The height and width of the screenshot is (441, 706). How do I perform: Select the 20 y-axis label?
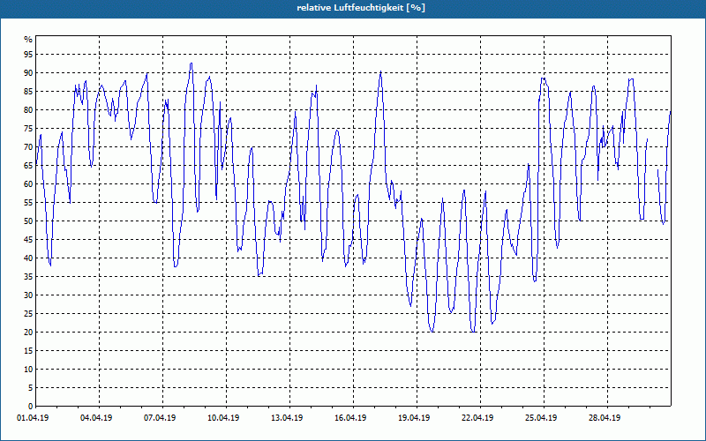pyautogui.click(x=28, y=333)
